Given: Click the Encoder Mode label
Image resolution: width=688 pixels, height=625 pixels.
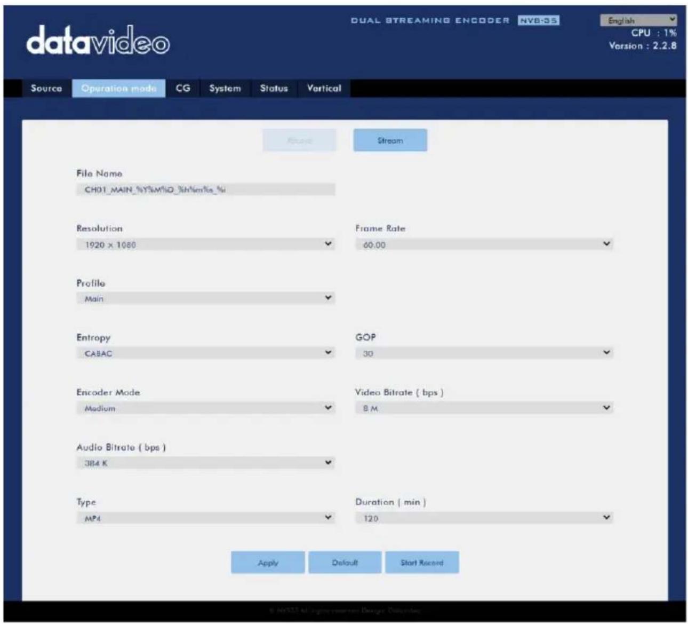Looking at the screenshot, I should click(108, 392).
